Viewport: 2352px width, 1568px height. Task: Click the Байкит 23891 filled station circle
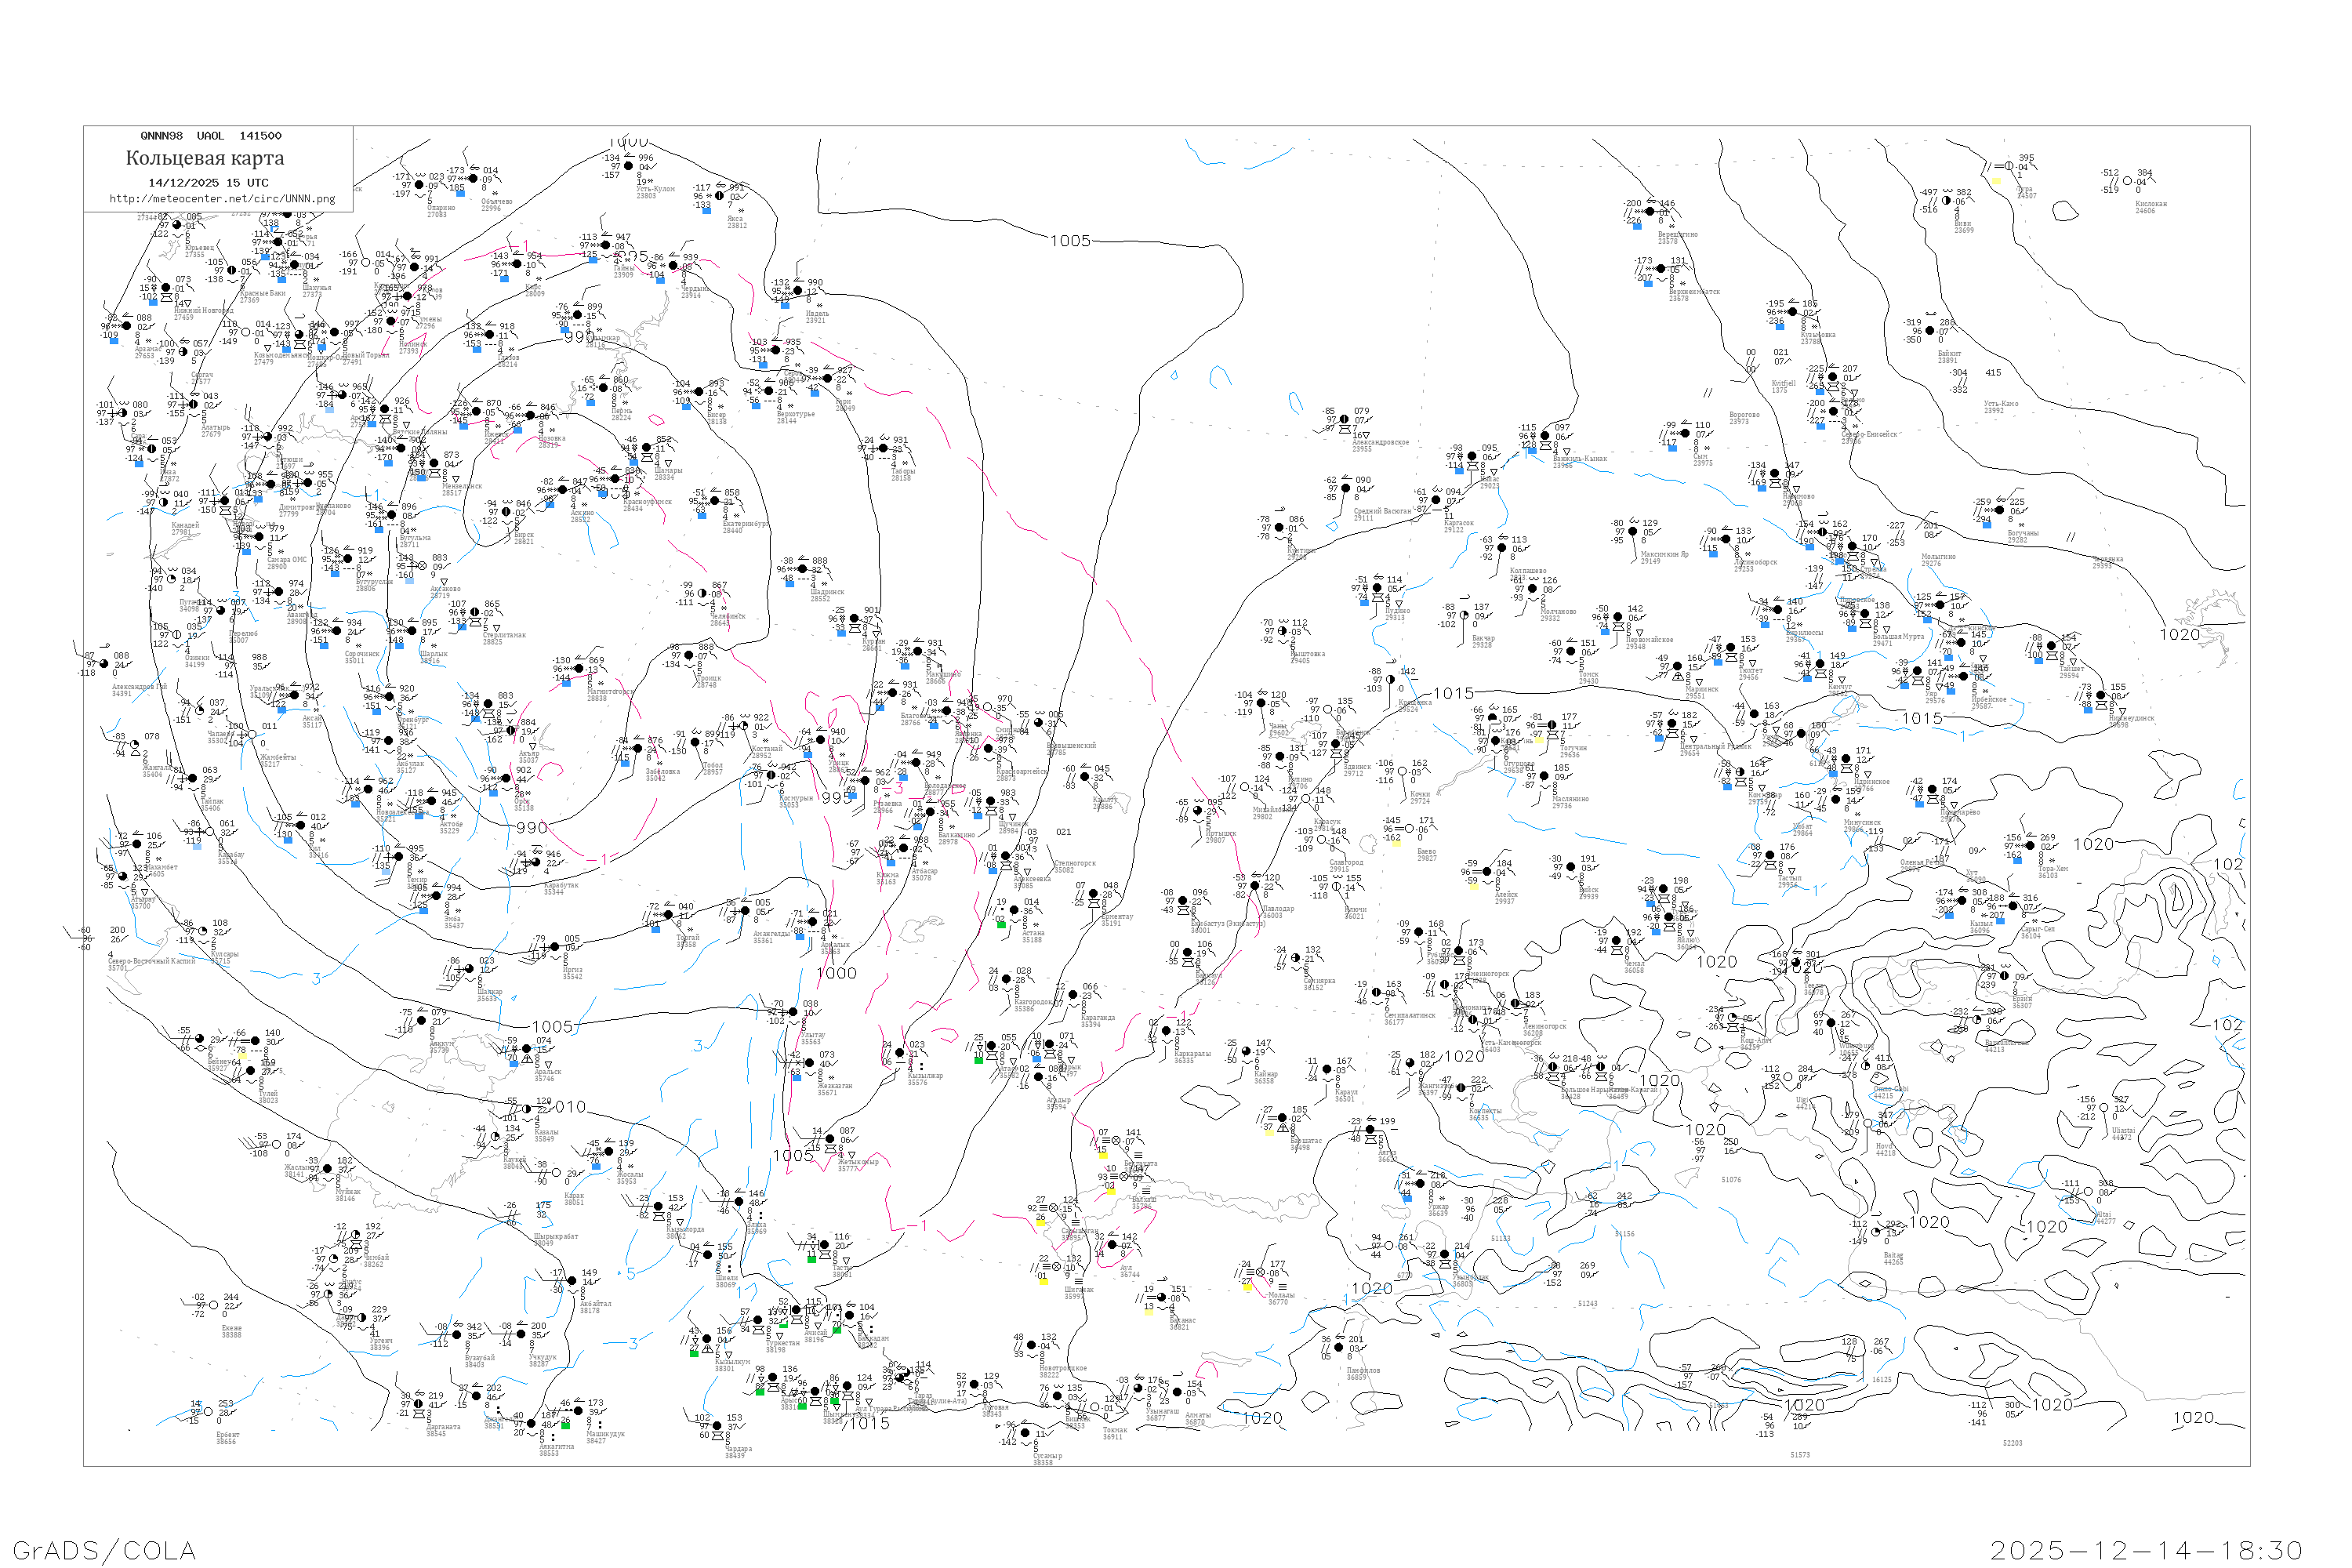[1929, 331]
